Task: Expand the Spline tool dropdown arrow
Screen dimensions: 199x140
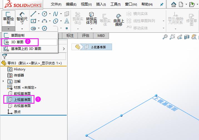Action: pos(61,14)
